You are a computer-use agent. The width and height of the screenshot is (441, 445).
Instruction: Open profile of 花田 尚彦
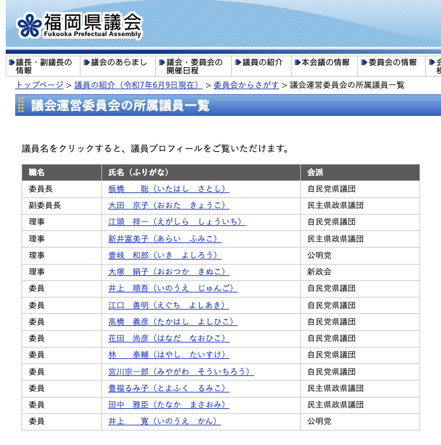point(169,338)
